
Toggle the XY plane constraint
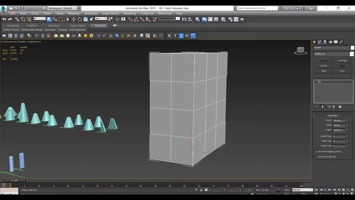click(x=187, y=36)
